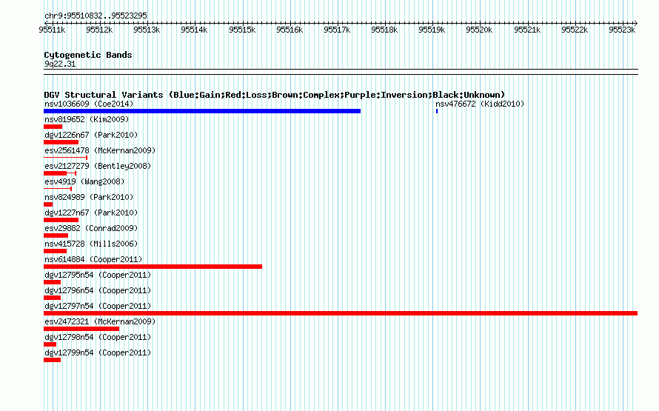Open nsv824989 (Park2010) variant label

tap(89, 197)
